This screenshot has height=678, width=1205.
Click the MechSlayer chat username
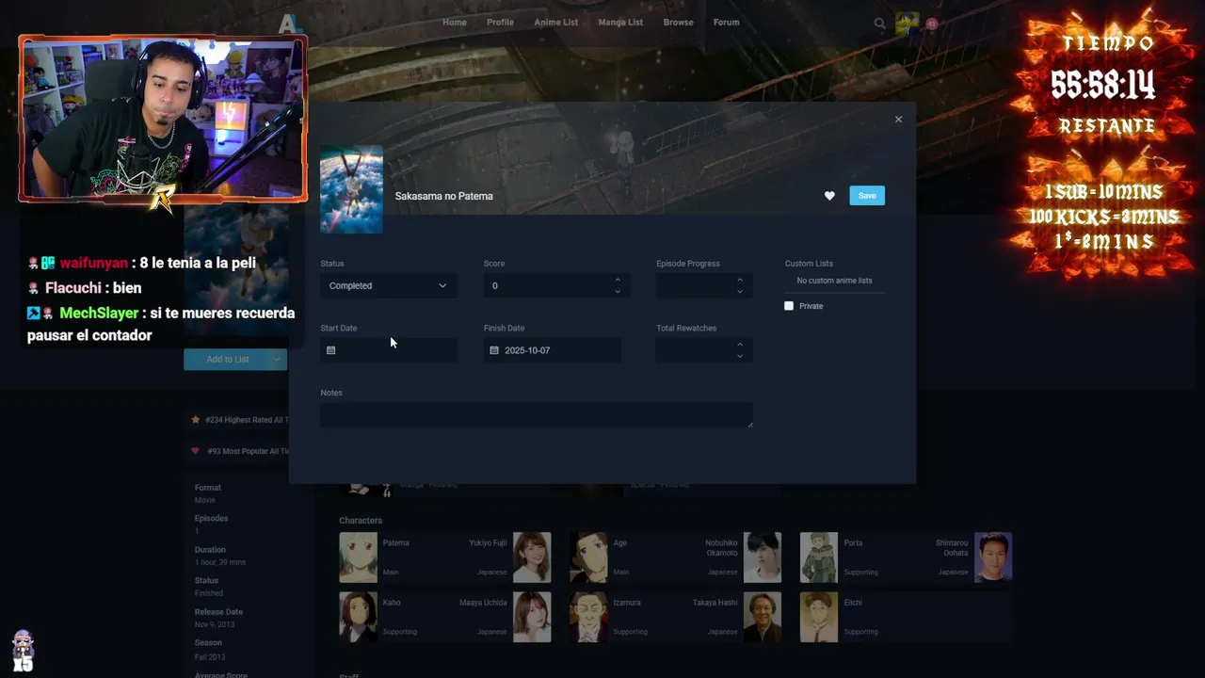pos(99,314)
